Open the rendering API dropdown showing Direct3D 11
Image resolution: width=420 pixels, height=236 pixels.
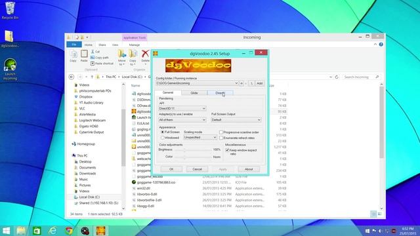tap(182, 108)
